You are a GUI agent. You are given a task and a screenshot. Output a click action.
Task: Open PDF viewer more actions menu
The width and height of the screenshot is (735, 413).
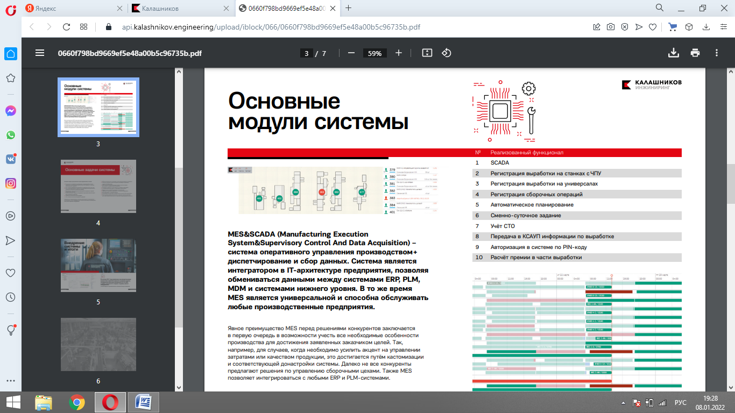point(717,53)
